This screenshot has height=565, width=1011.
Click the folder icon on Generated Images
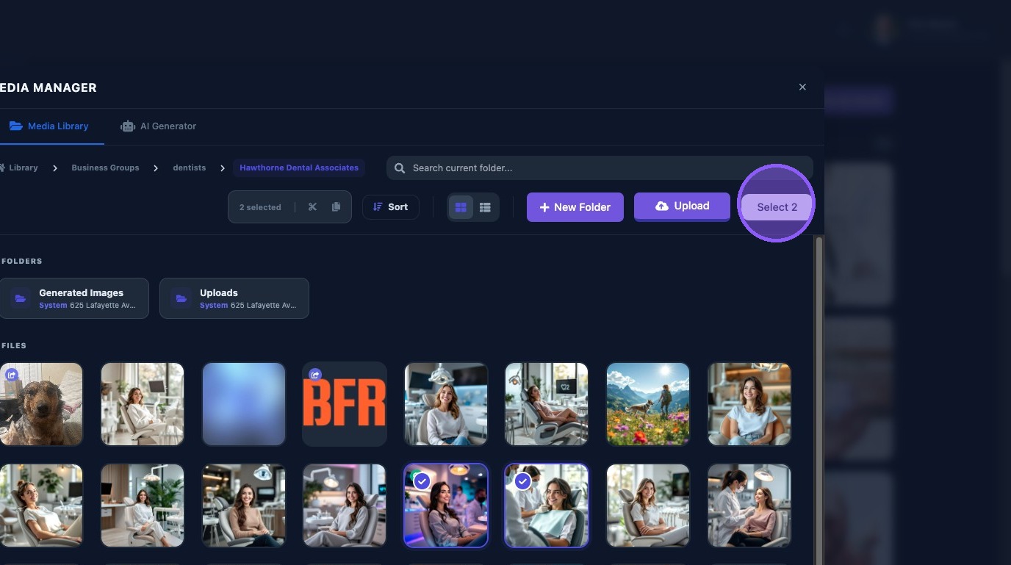point(21,298)
